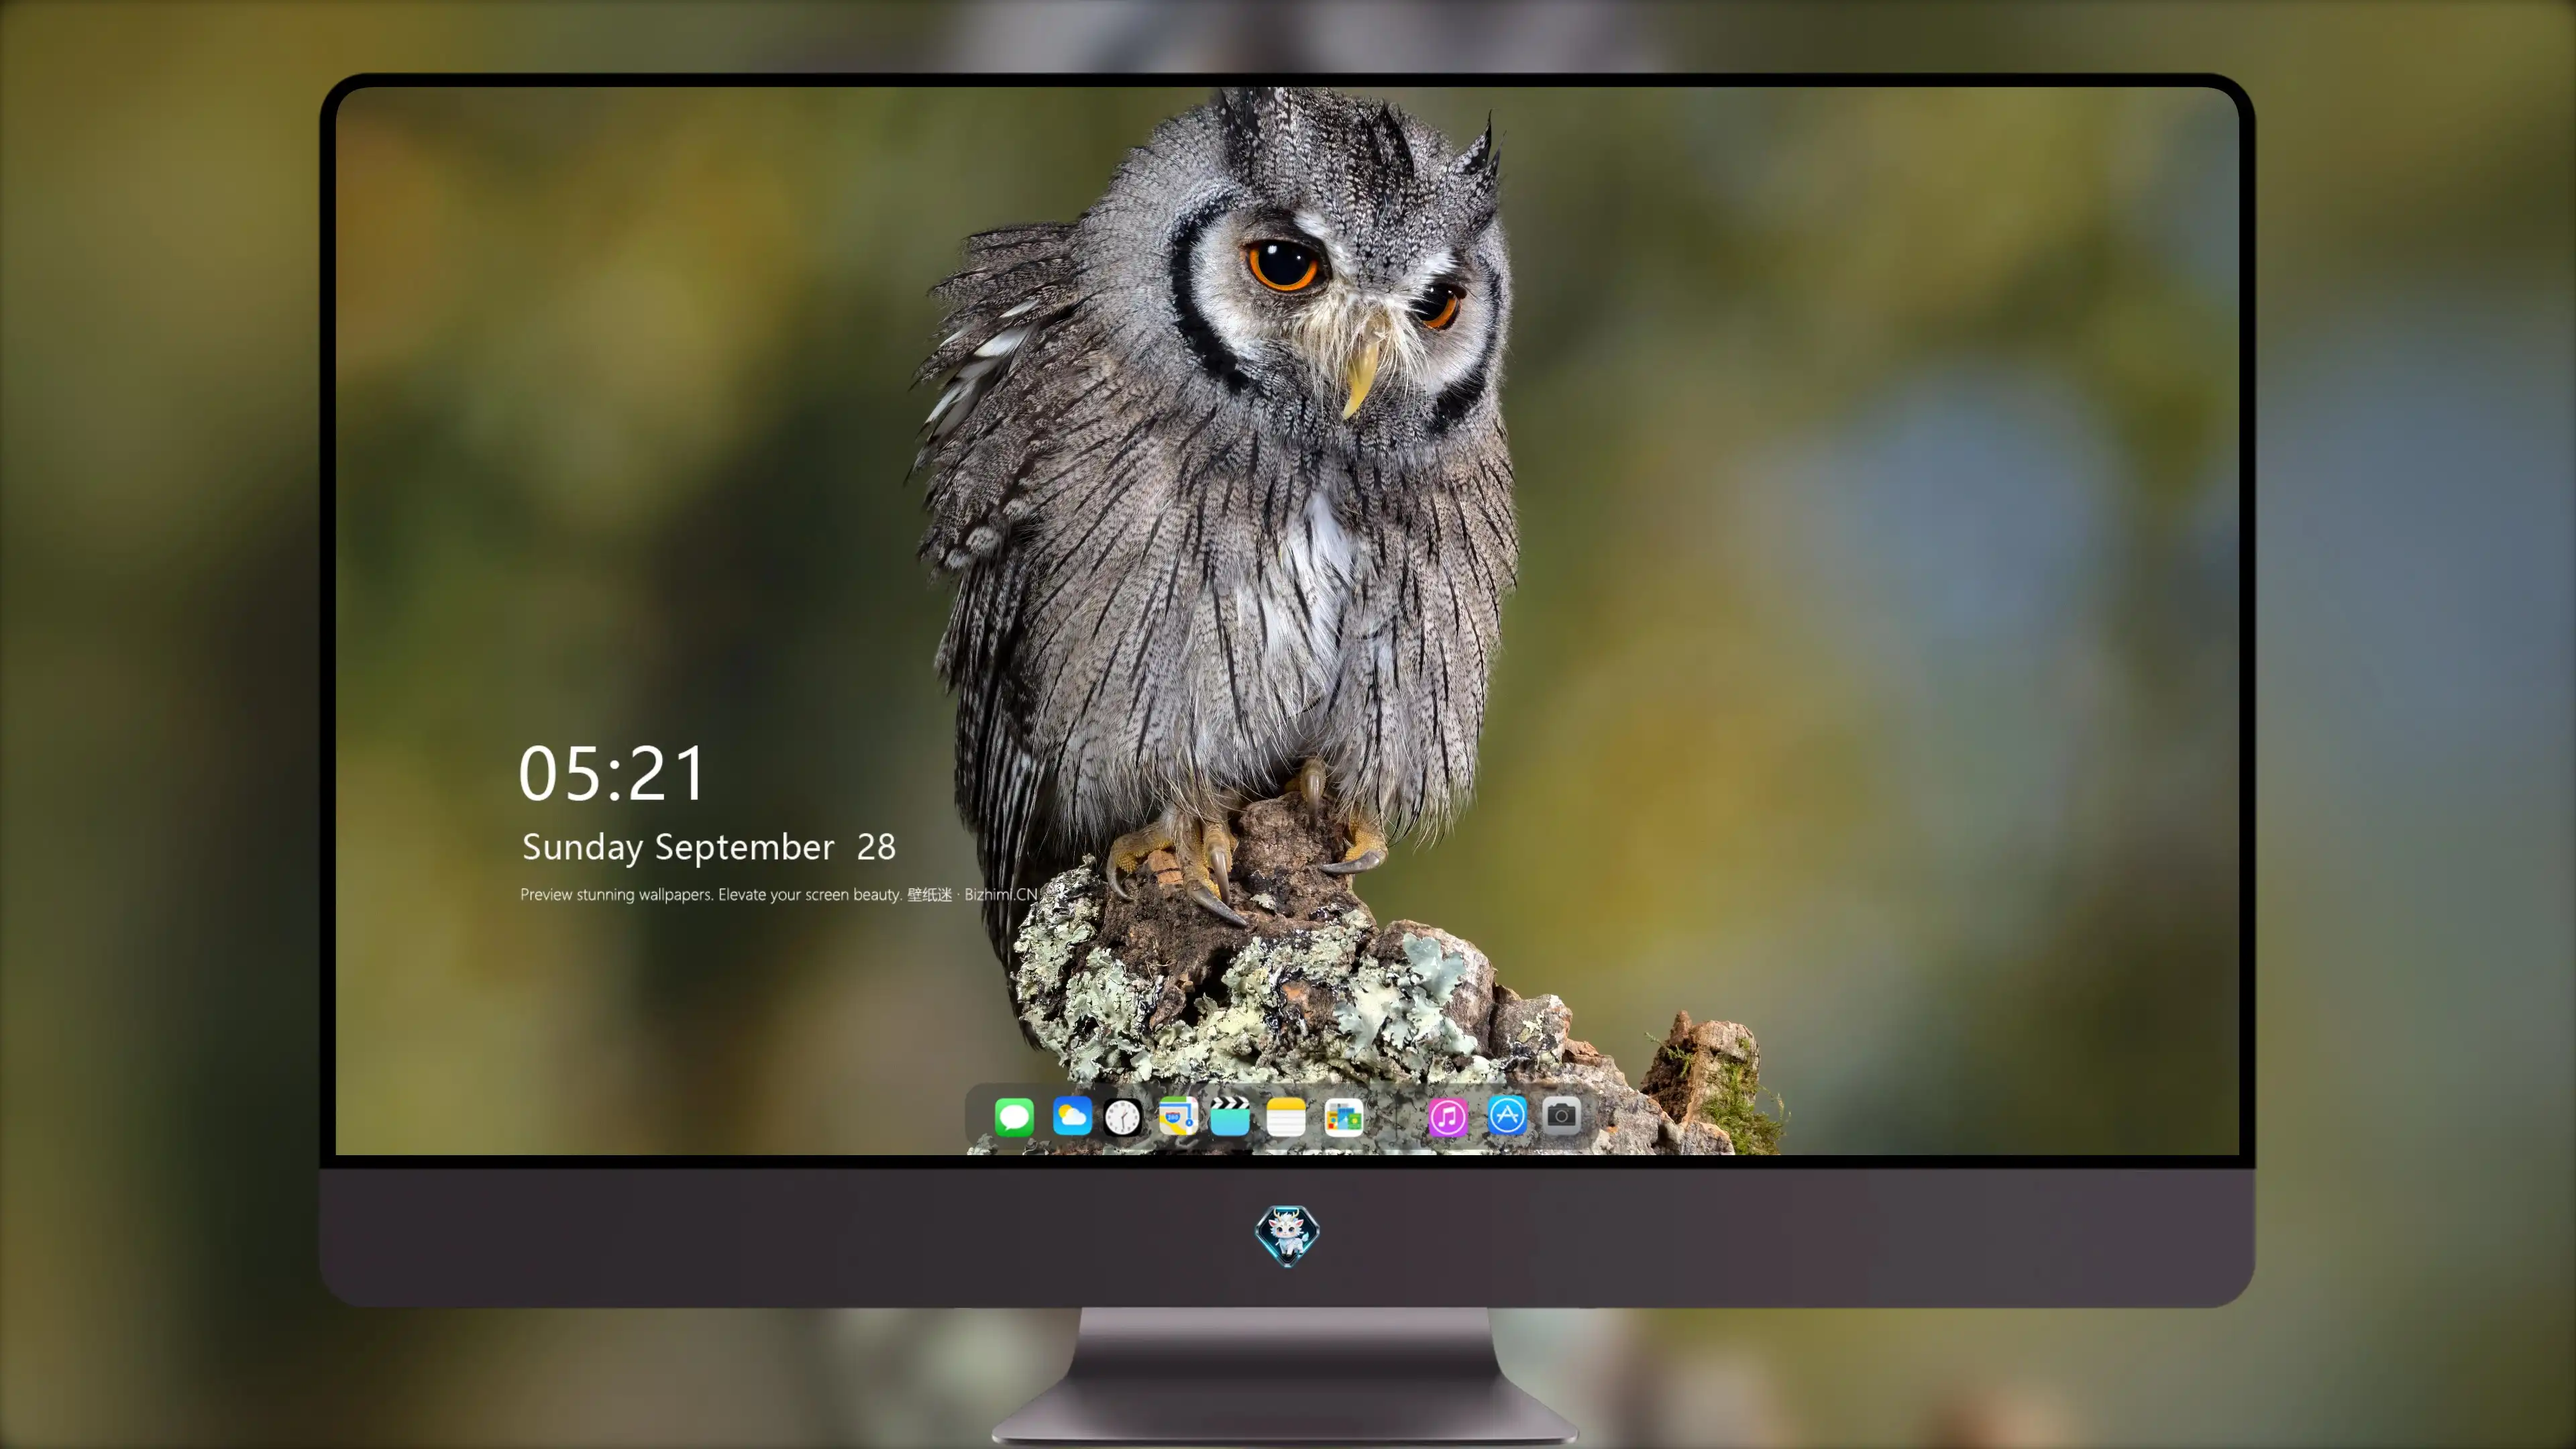Open the Clock app in the dock
Viewport: 2576px width, 1449px height.
(1122, 1117)
